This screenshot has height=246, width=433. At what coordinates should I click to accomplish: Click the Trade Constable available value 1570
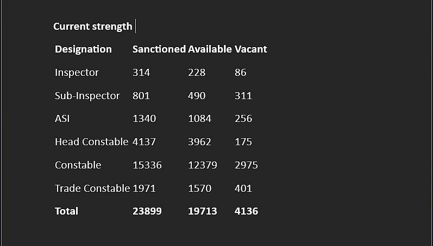click(x=199, y=189)
